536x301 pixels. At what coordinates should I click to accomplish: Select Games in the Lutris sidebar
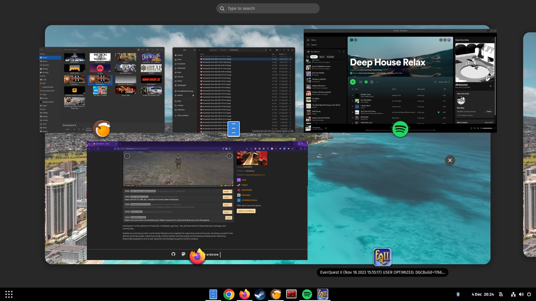pyautogui.click(x=50, y=58)
